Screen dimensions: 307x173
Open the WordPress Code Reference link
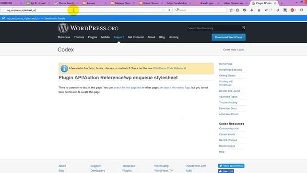[x=169, y=68]
